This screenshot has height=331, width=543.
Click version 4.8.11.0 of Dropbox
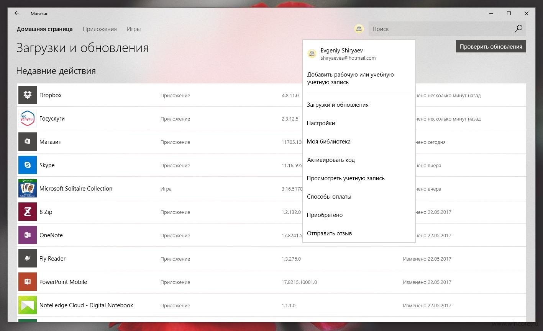tap(290, 96)
